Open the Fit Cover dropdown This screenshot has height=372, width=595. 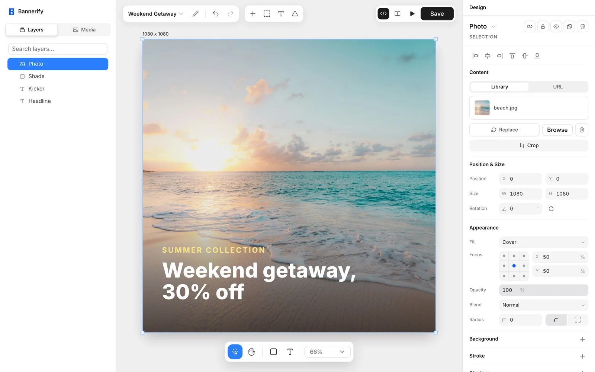point(543,242)
